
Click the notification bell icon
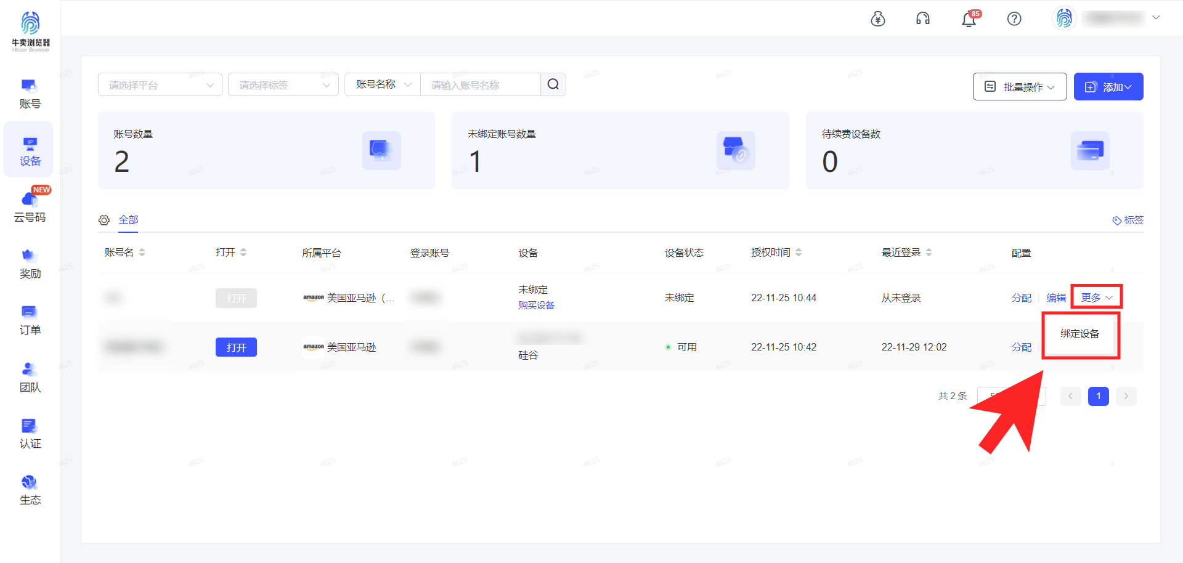(969, 19)
